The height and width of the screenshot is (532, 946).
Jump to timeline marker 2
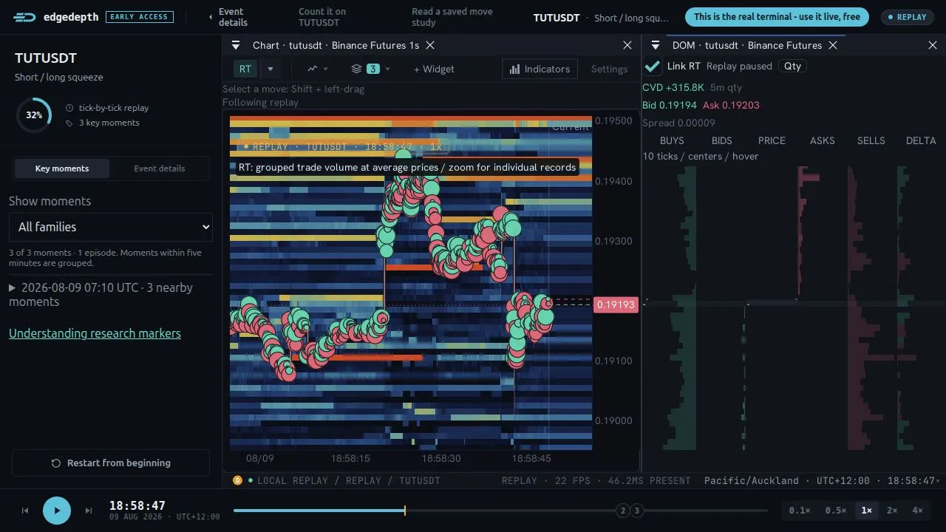click(x=623, y=511)
